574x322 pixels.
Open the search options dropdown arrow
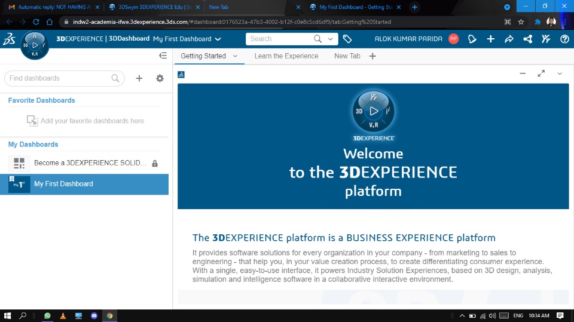330,39
